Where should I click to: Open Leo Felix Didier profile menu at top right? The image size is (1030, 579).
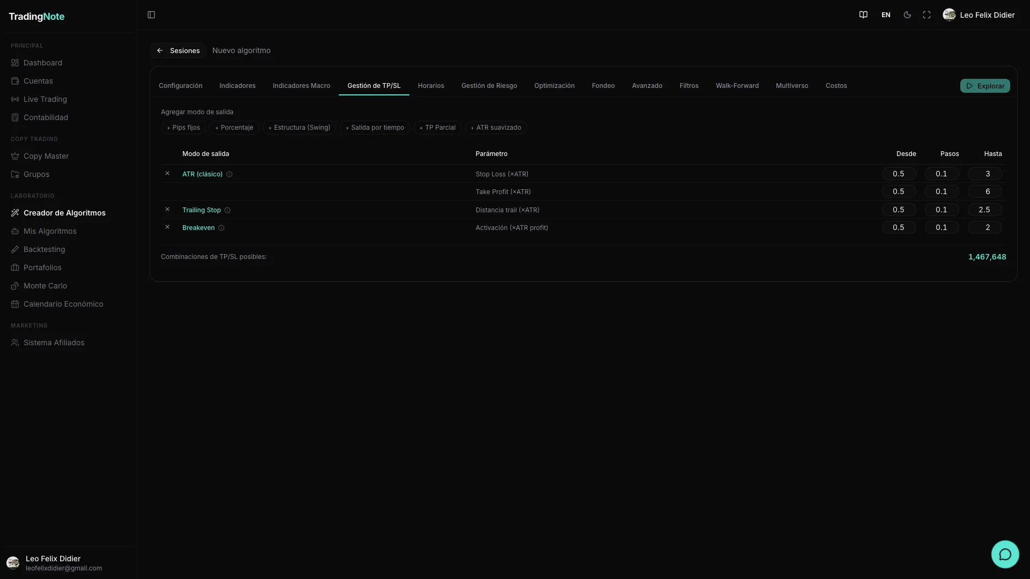(x=979, y=15)
